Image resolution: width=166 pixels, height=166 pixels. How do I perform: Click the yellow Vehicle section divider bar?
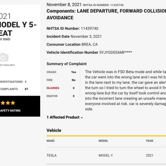106,136
